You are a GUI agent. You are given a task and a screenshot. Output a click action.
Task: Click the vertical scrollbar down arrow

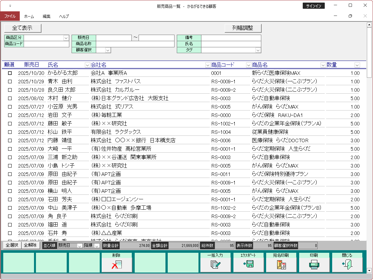[x=369, y=270]
